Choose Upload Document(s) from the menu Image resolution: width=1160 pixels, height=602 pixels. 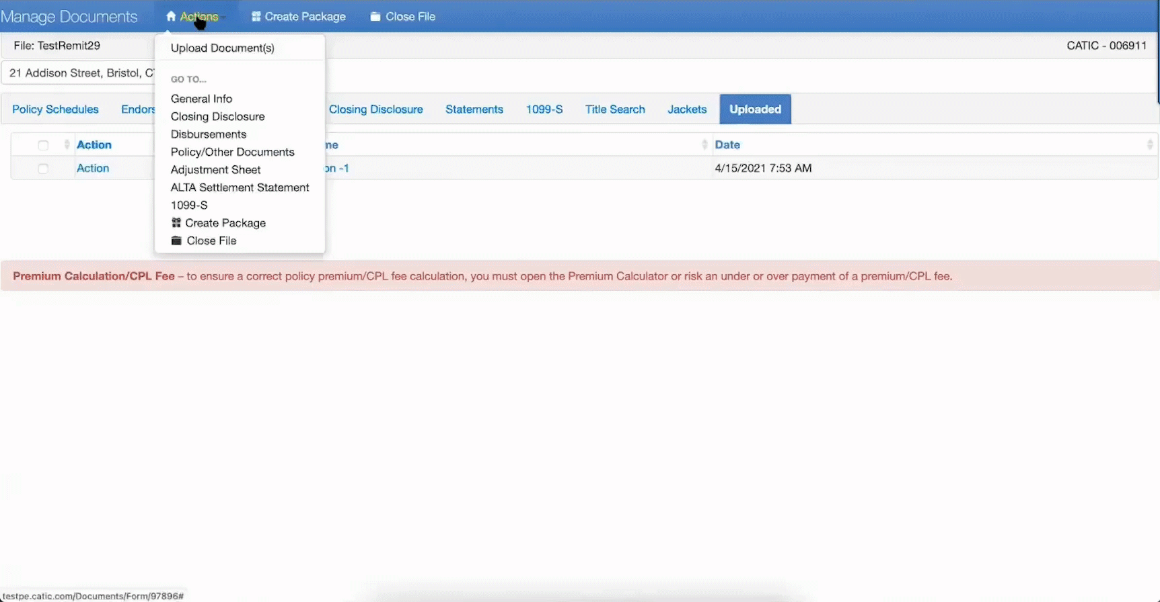pyautogui.click(x=223, y=48)
